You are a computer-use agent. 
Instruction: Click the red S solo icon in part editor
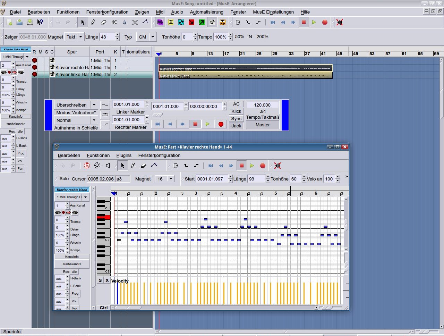coord(87,166)
